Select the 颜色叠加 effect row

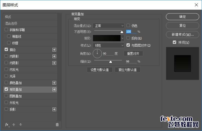click(x=30, y=83)
